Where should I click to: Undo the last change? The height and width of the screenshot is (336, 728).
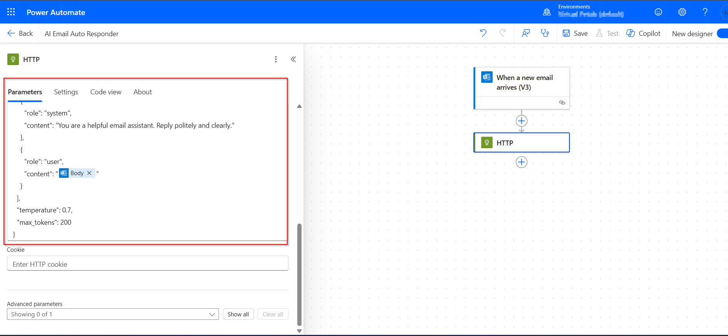click(x=483, y=33)
